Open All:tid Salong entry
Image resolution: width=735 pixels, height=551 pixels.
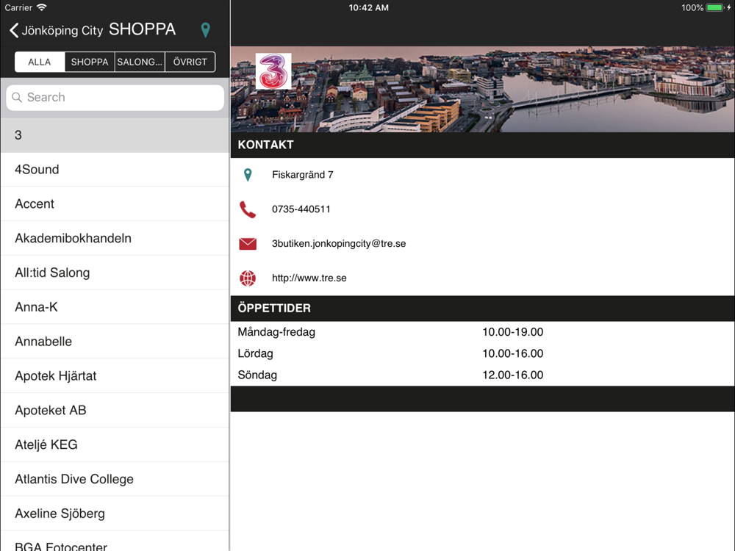[115, 273]
